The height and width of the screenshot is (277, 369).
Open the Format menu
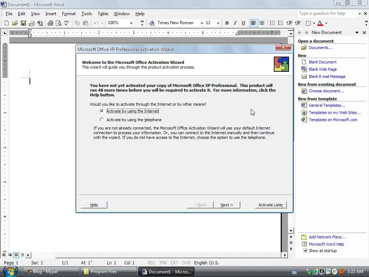pyautogui.click(x=69, y=14)
